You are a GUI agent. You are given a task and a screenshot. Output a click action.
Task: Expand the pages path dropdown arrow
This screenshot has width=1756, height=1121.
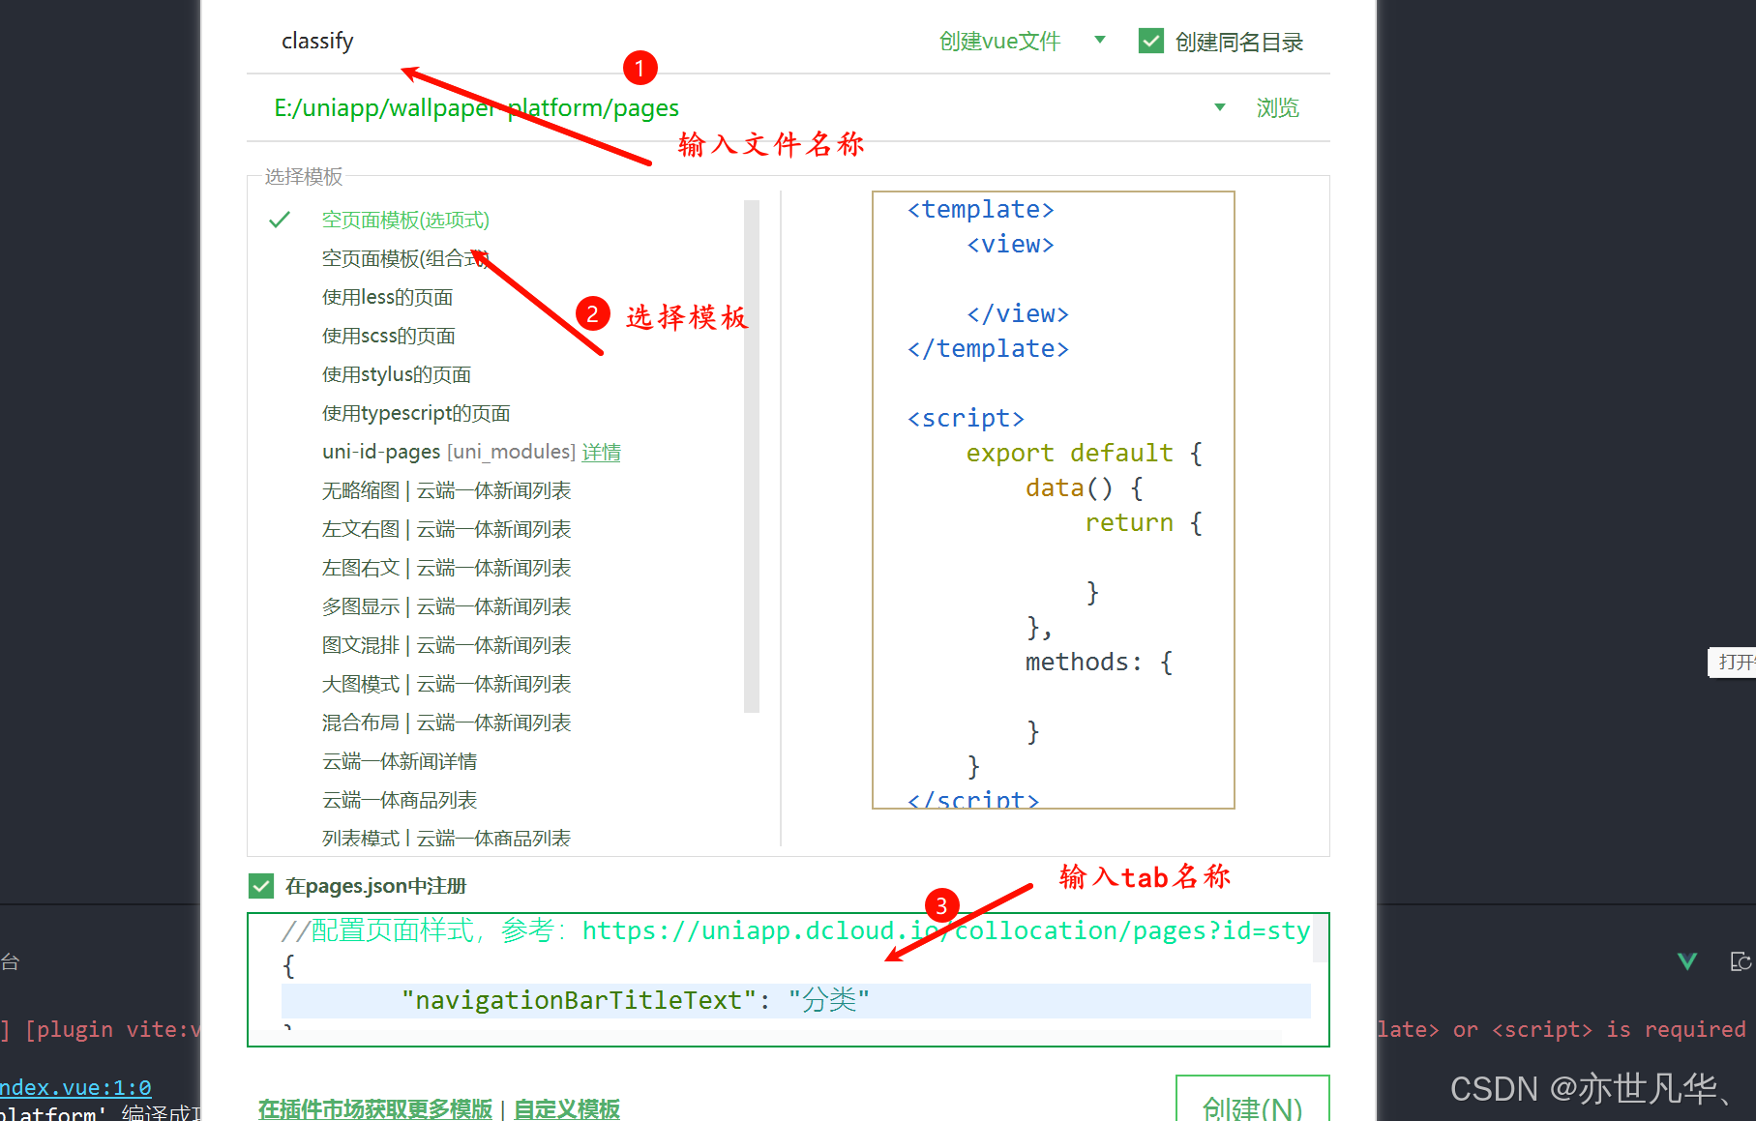click(1220, 107)
